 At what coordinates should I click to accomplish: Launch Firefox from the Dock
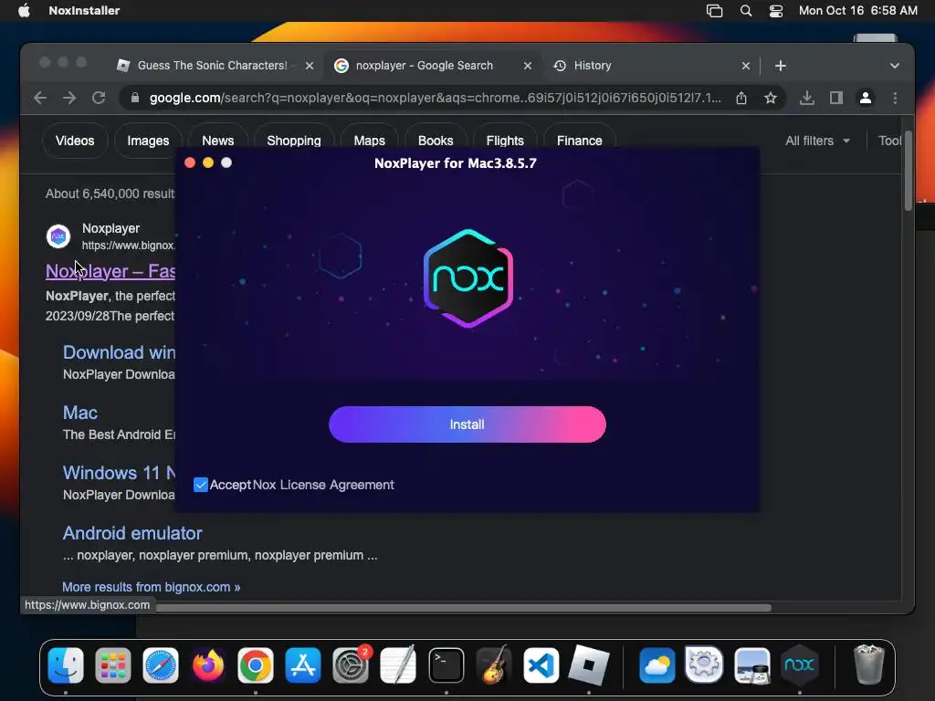[x=208, y=664]
